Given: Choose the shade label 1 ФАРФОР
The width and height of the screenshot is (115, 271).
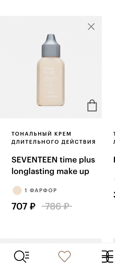Looking at the screenshot, I should 40,190.
